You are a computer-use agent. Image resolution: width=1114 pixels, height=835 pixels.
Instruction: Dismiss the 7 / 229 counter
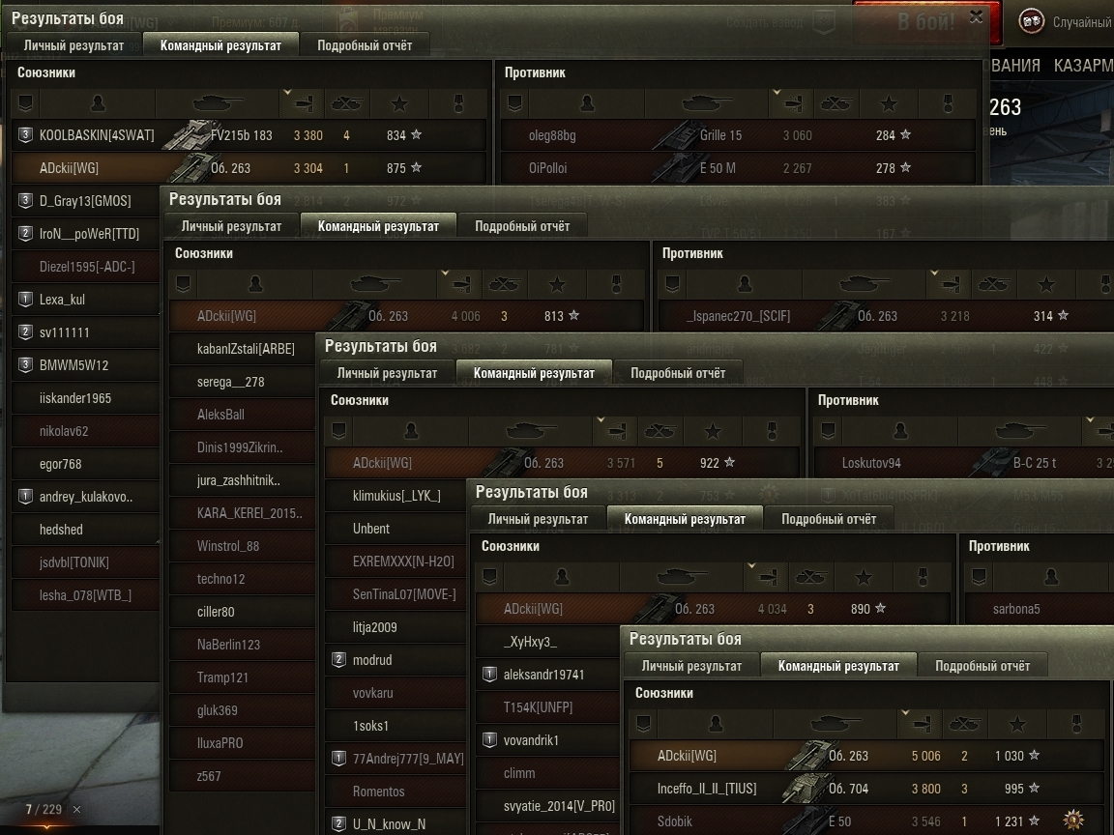coord(76,810)
